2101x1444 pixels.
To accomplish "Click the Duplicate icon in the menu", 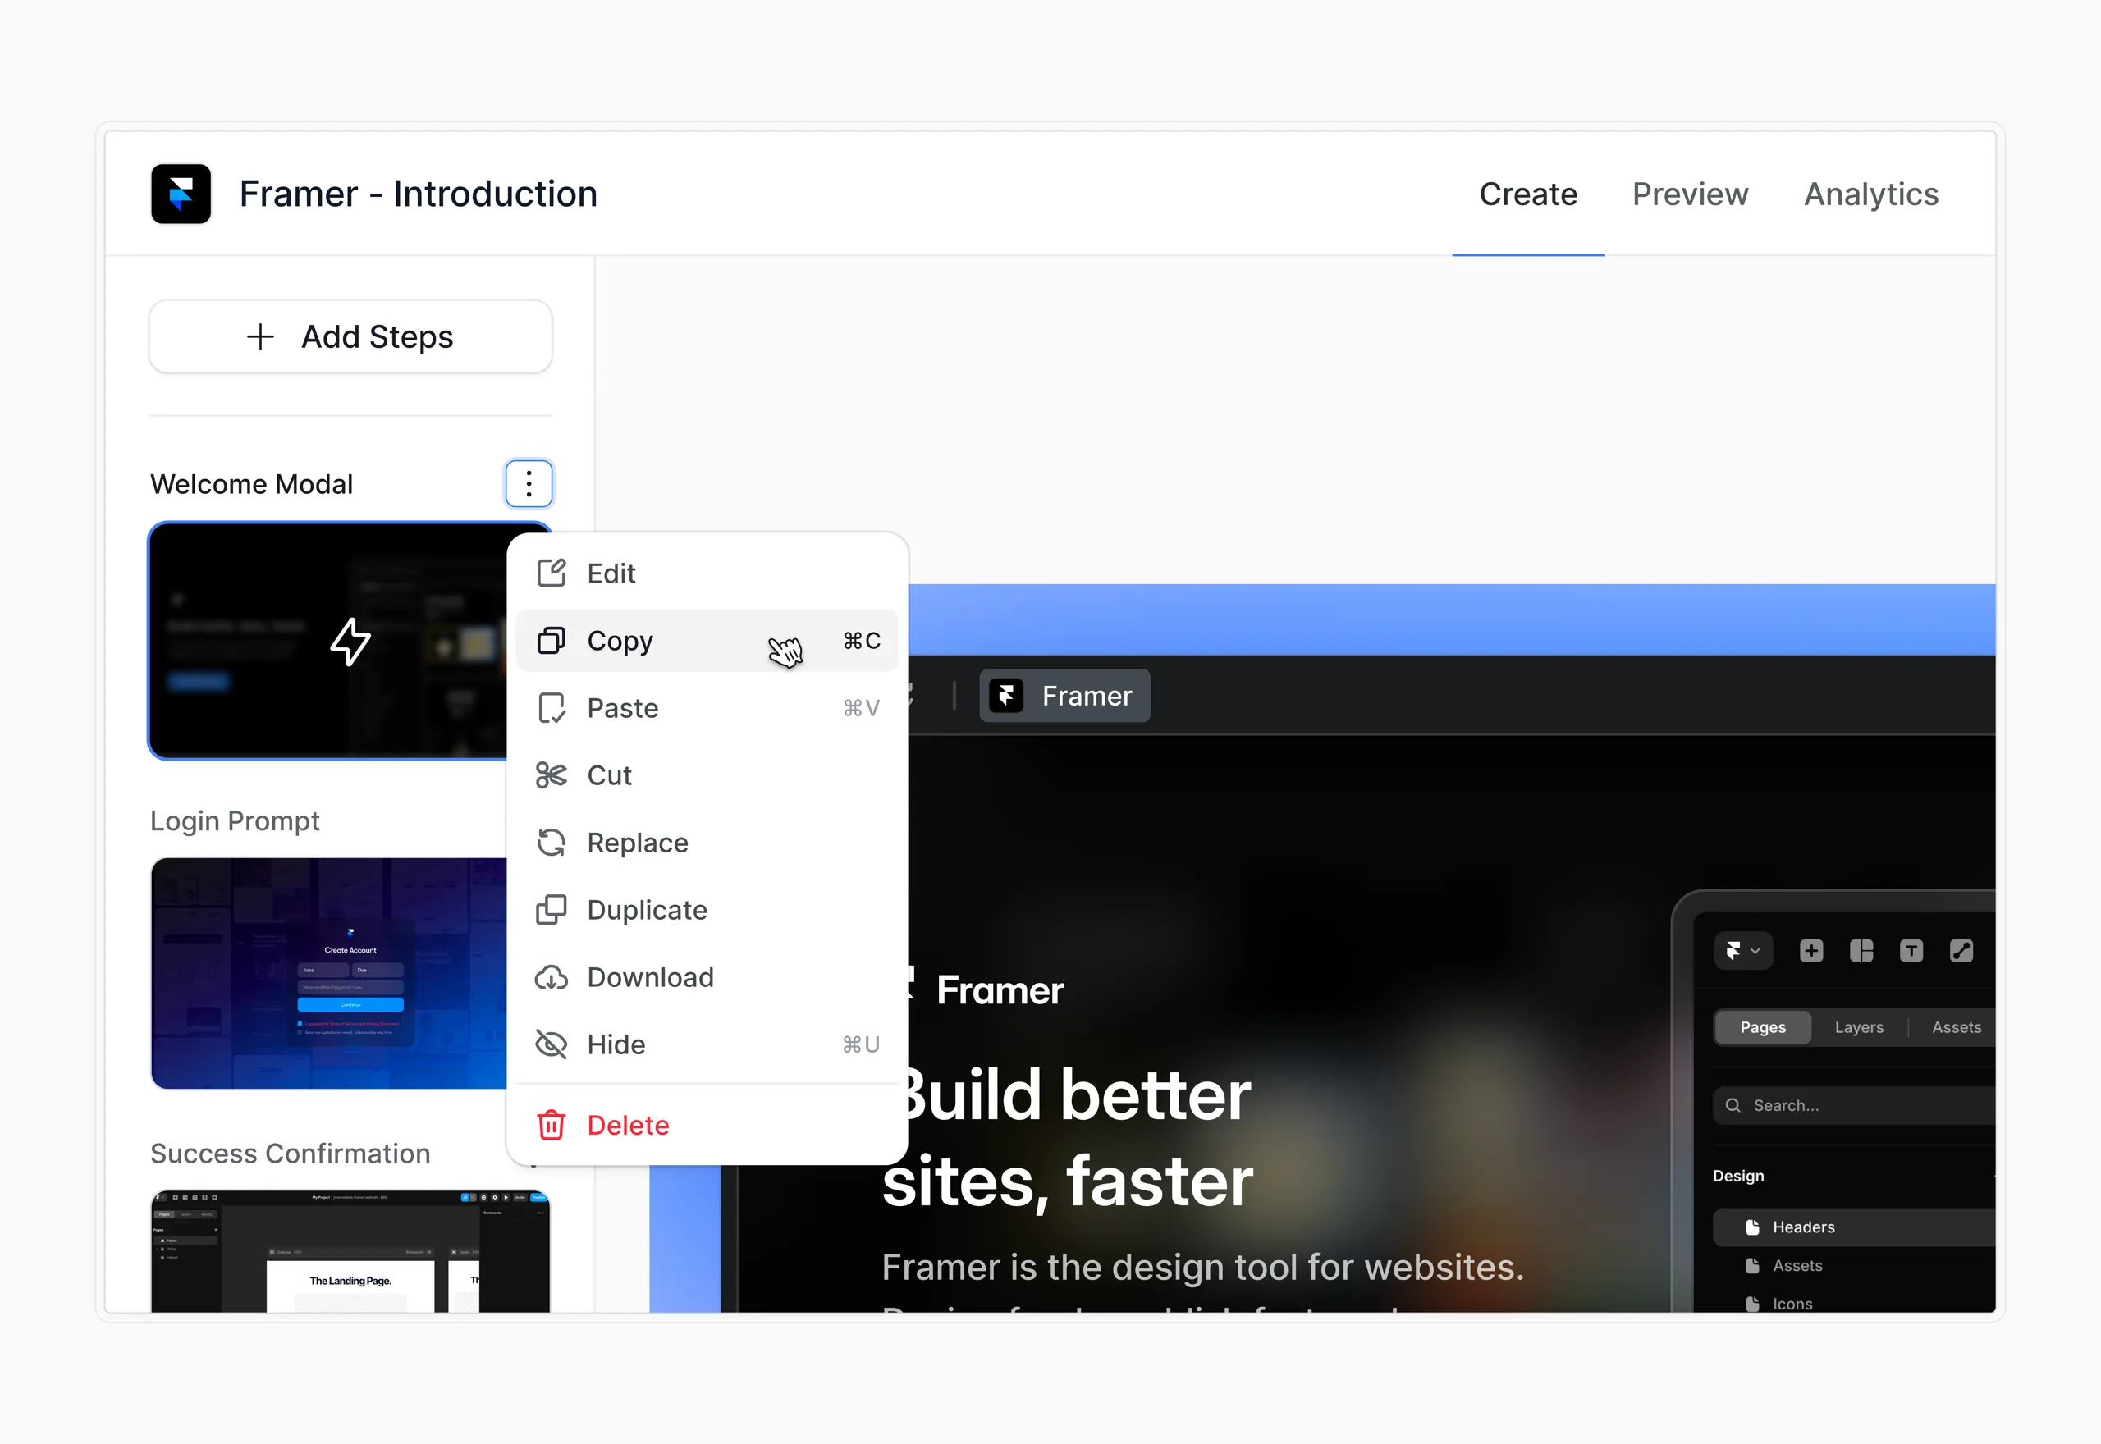I will click(551, 910).
